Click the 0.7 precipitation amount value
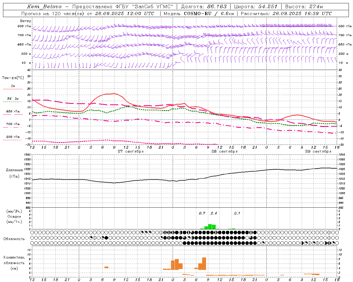Screen dimensions: 353x282 tap(202, 213)
